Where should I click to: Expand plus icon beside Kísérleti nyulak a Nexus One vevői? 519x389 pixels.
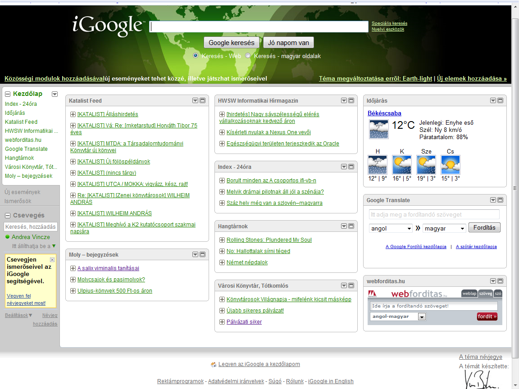(222, 132)
